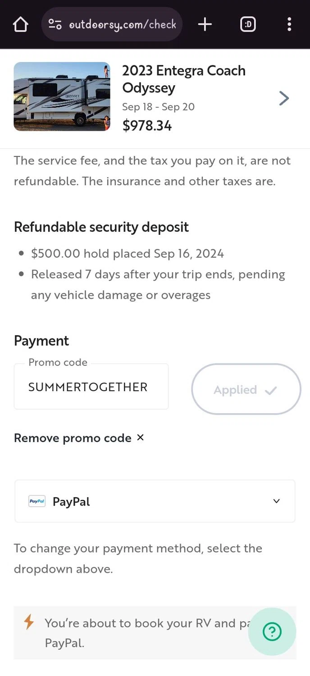Click the Remove promo code link
The width and height of the screenshot is (310, 676).
pyautogui.click(x=73, y=438)
